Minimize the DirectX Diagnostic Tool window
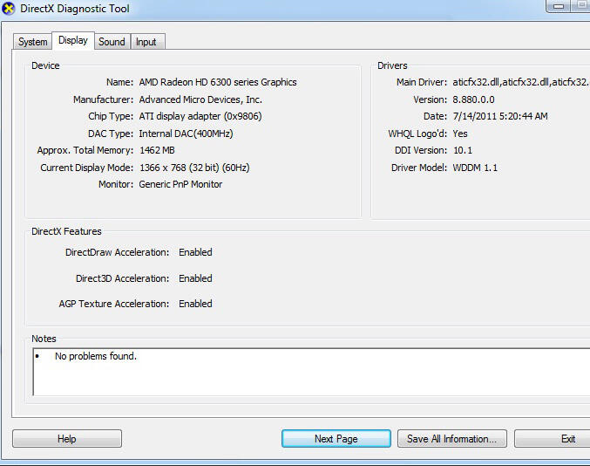This screenshot has height=466, width=590. click(x=558, y=5)
